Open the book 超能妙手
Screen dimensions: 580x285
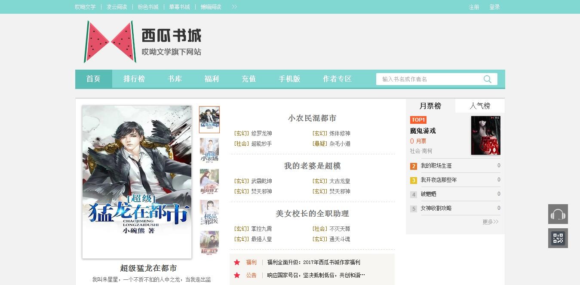coord(262,144)
